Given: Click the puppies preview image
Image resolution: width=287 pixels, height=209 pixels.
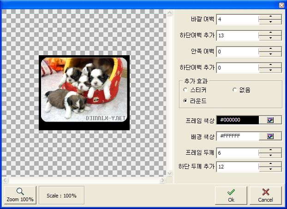Looking at the screenshot, I should click(84, 93).
